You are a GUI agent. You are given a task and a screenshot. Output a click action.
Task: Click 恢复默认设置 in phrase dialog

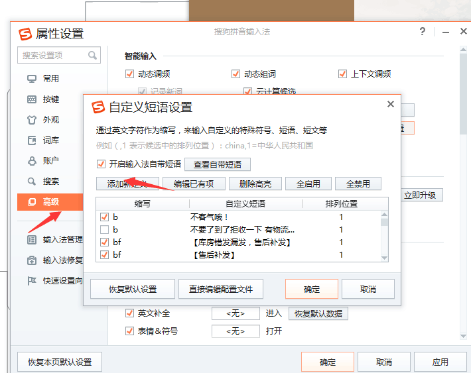133,289
